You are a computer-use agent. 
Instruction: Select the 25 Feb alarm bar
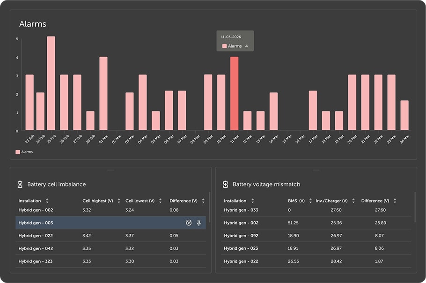click(x=51, y=83)
